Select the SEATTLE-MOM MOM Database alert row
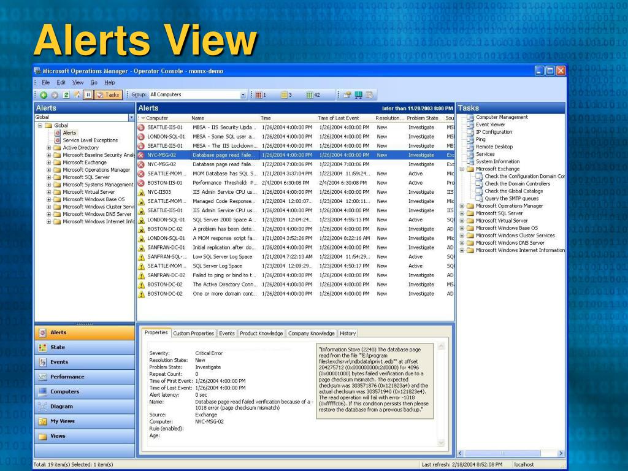The width and height of the screenshot is (628, 471). point(296,174)
